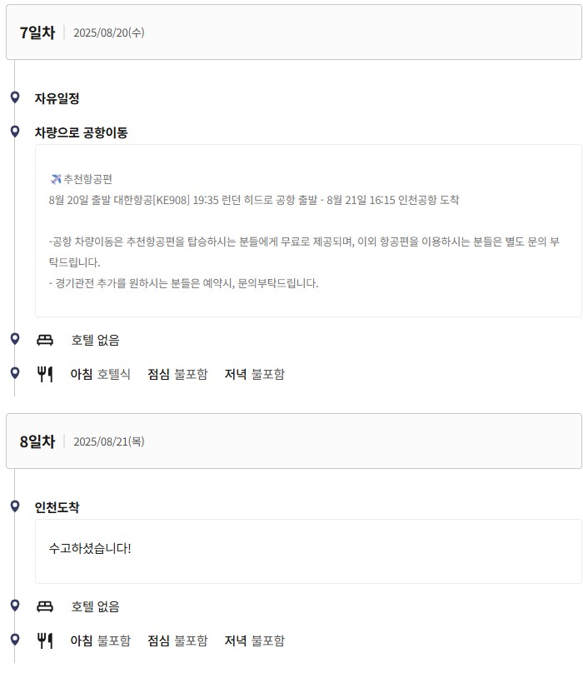Click the location pin beside 인천도착
Screen dimensions: 583x688
[15, 506]
